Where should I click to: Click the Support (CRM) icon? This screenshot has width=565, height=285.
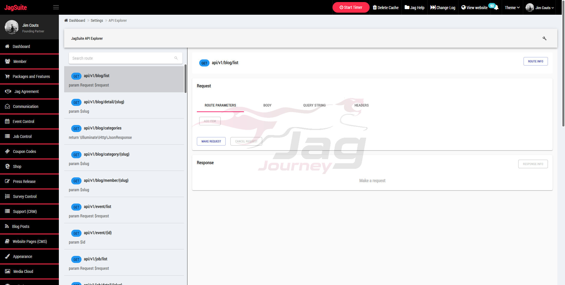[7, 211]
